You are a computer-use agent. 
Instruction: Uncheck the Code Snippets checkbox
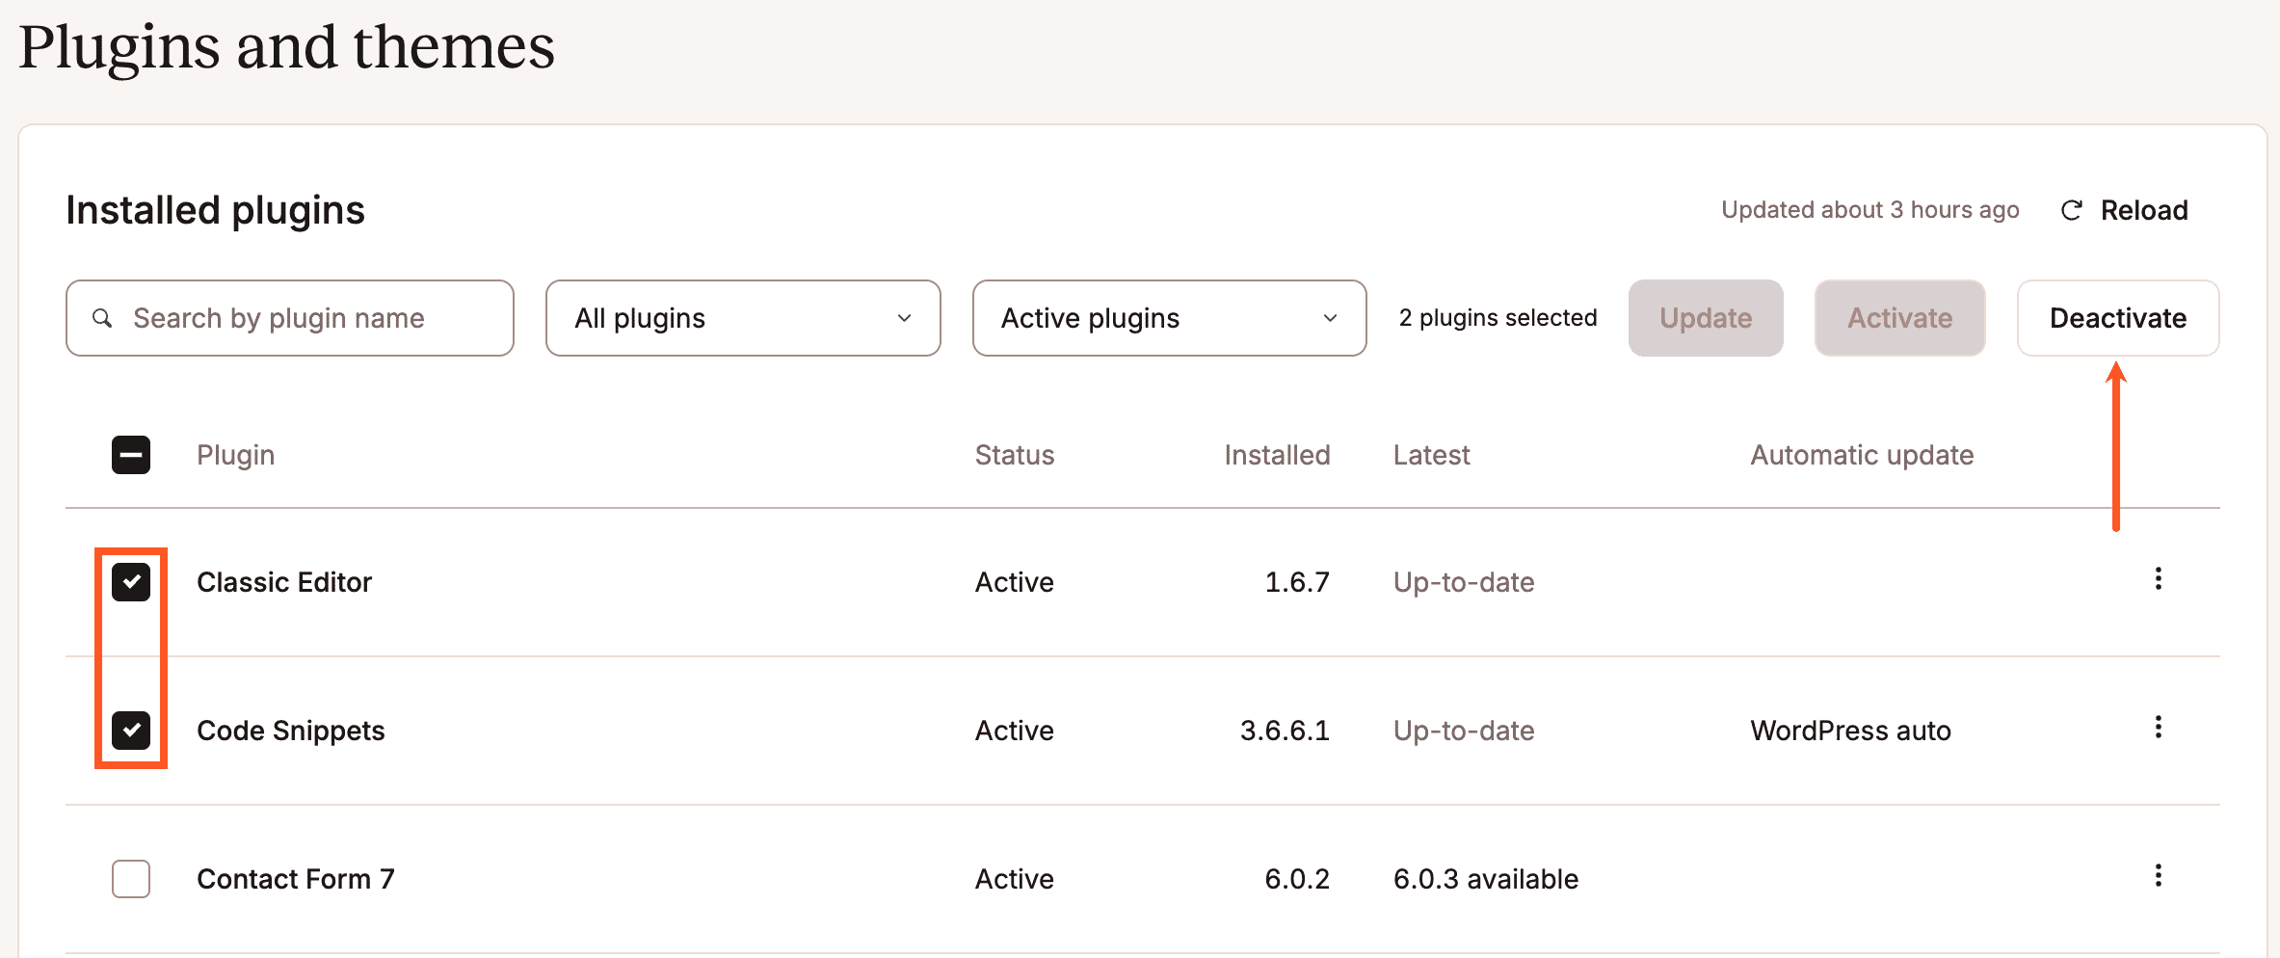coord(132,731)
